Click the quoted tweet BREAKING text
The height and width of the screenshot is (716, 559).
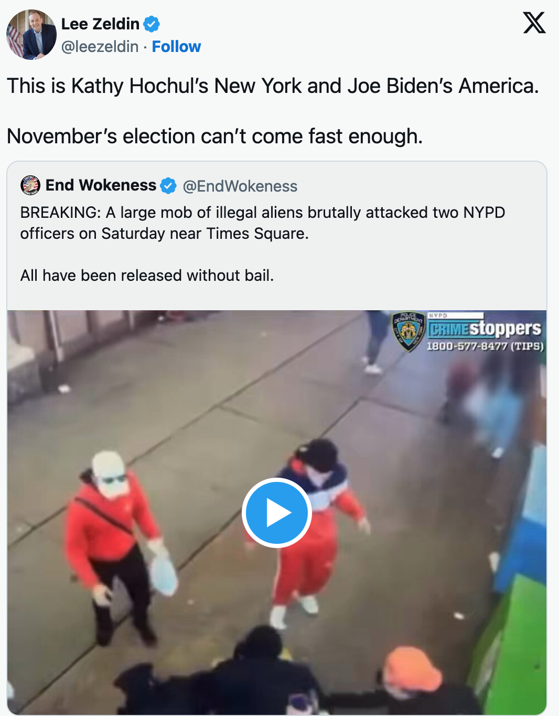tap(263, 223)
